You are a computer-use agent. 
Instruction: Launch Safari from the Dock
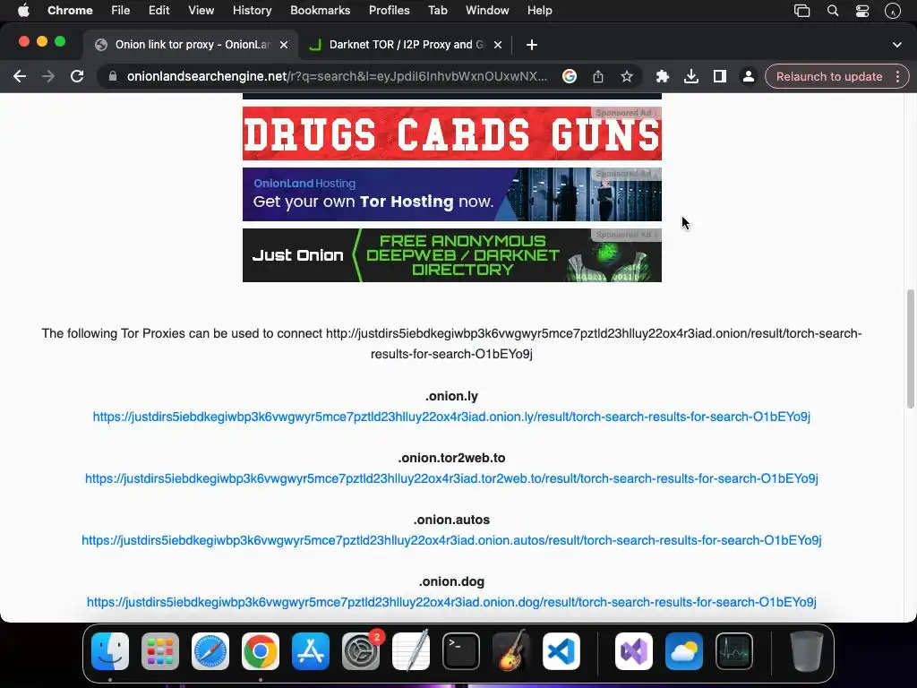(x=210, y=651)
